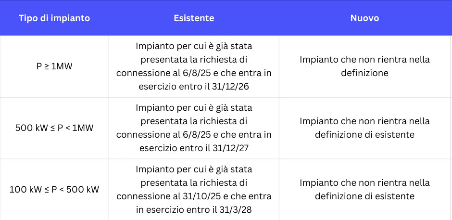452x220 pixels.
Task: Click the "Nuovo" column header
Action: pyautogui.click(x=364, y=18)
